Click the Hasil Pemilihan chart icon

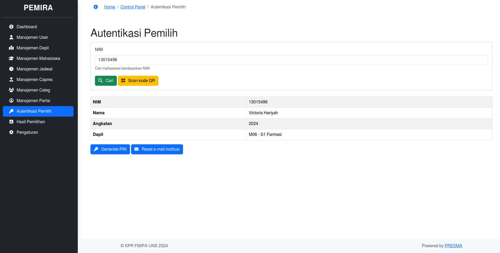(x=11, y=122)
